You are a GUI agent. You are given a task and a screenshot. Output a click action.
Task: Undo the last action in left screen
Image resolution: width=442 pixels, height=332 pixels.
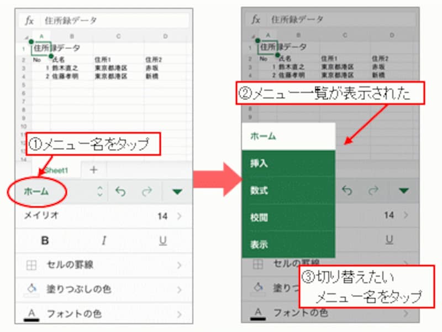(120, 191)
